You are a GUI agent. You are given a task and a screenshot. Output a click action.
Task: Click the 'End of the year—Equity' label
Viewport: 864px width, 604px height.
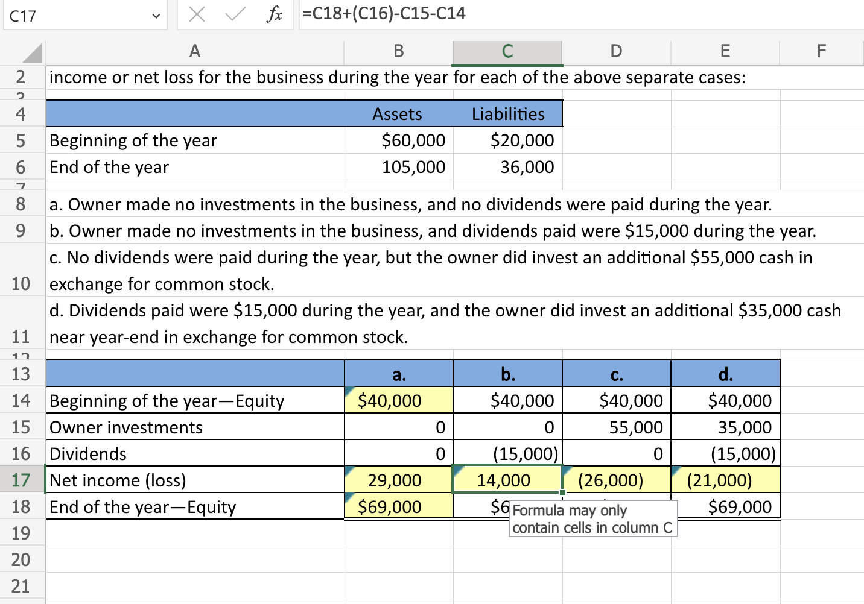pos(142,507)
